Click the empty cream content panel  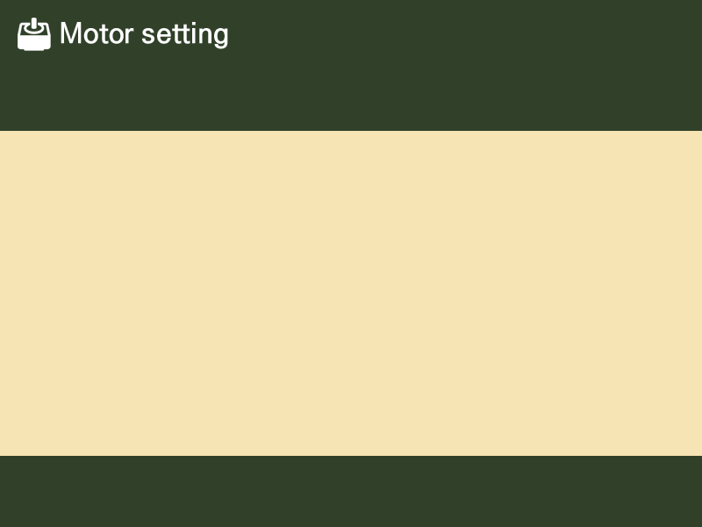tap(351, 292)
